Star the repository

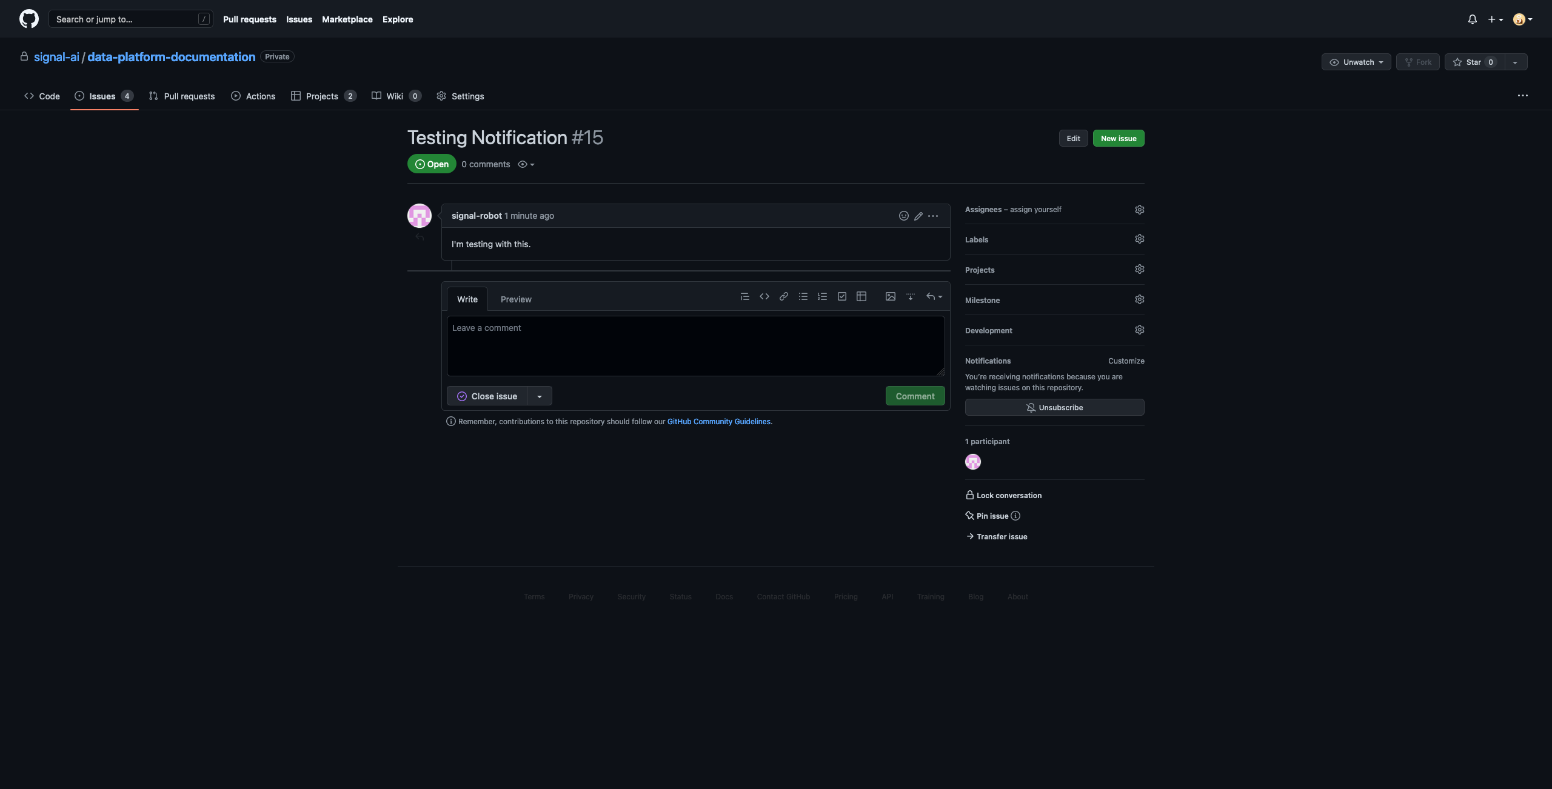[x=1474, y=62]
